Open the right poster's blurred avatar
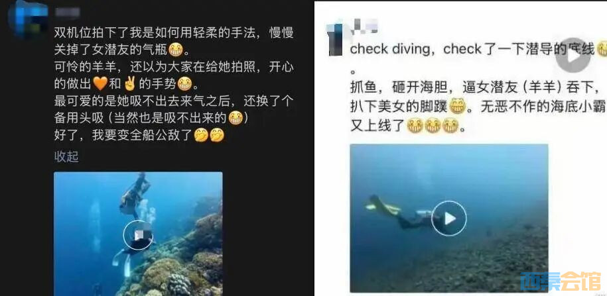Image resolution: width=607 pixels, height=296 pixels. tap(335, 38)
